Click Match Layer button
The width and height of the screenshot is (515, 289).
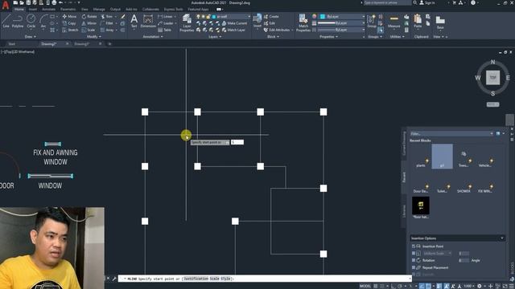(234, 30)
